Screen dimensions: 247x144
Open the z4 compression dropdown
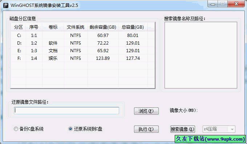[x=219, y=129]
